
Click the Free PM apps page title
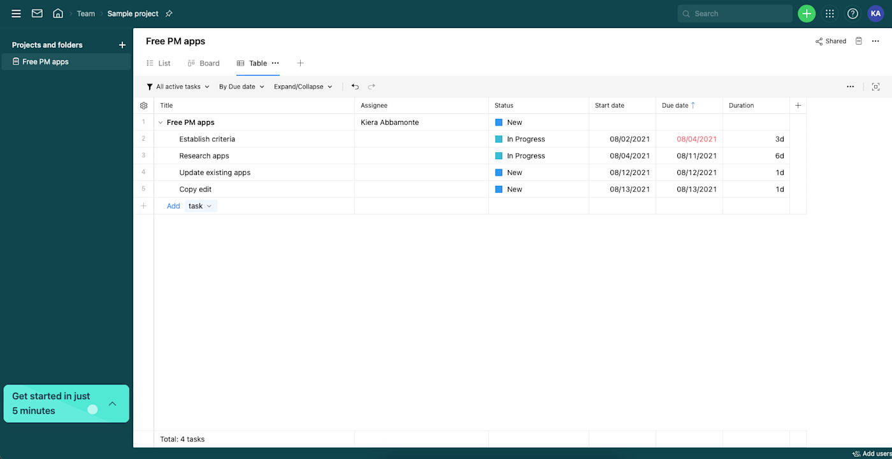tap(175, 41)
